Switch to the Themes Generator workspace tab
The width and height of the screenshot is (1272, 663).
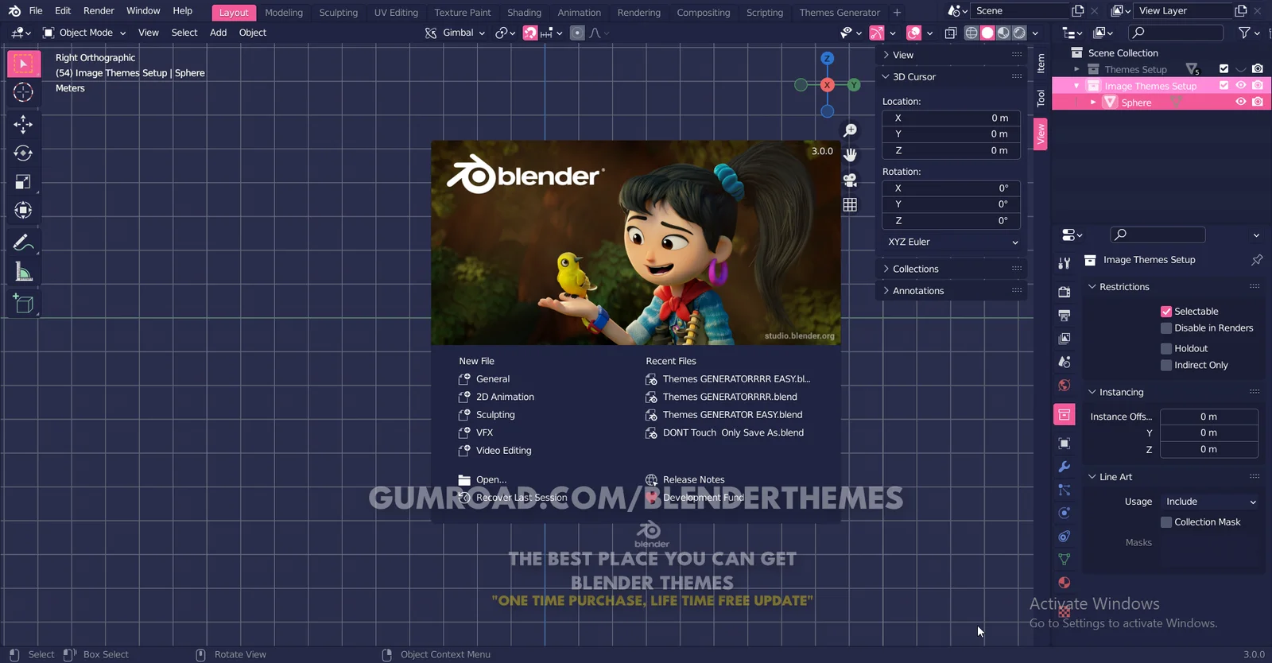point(840,13)
